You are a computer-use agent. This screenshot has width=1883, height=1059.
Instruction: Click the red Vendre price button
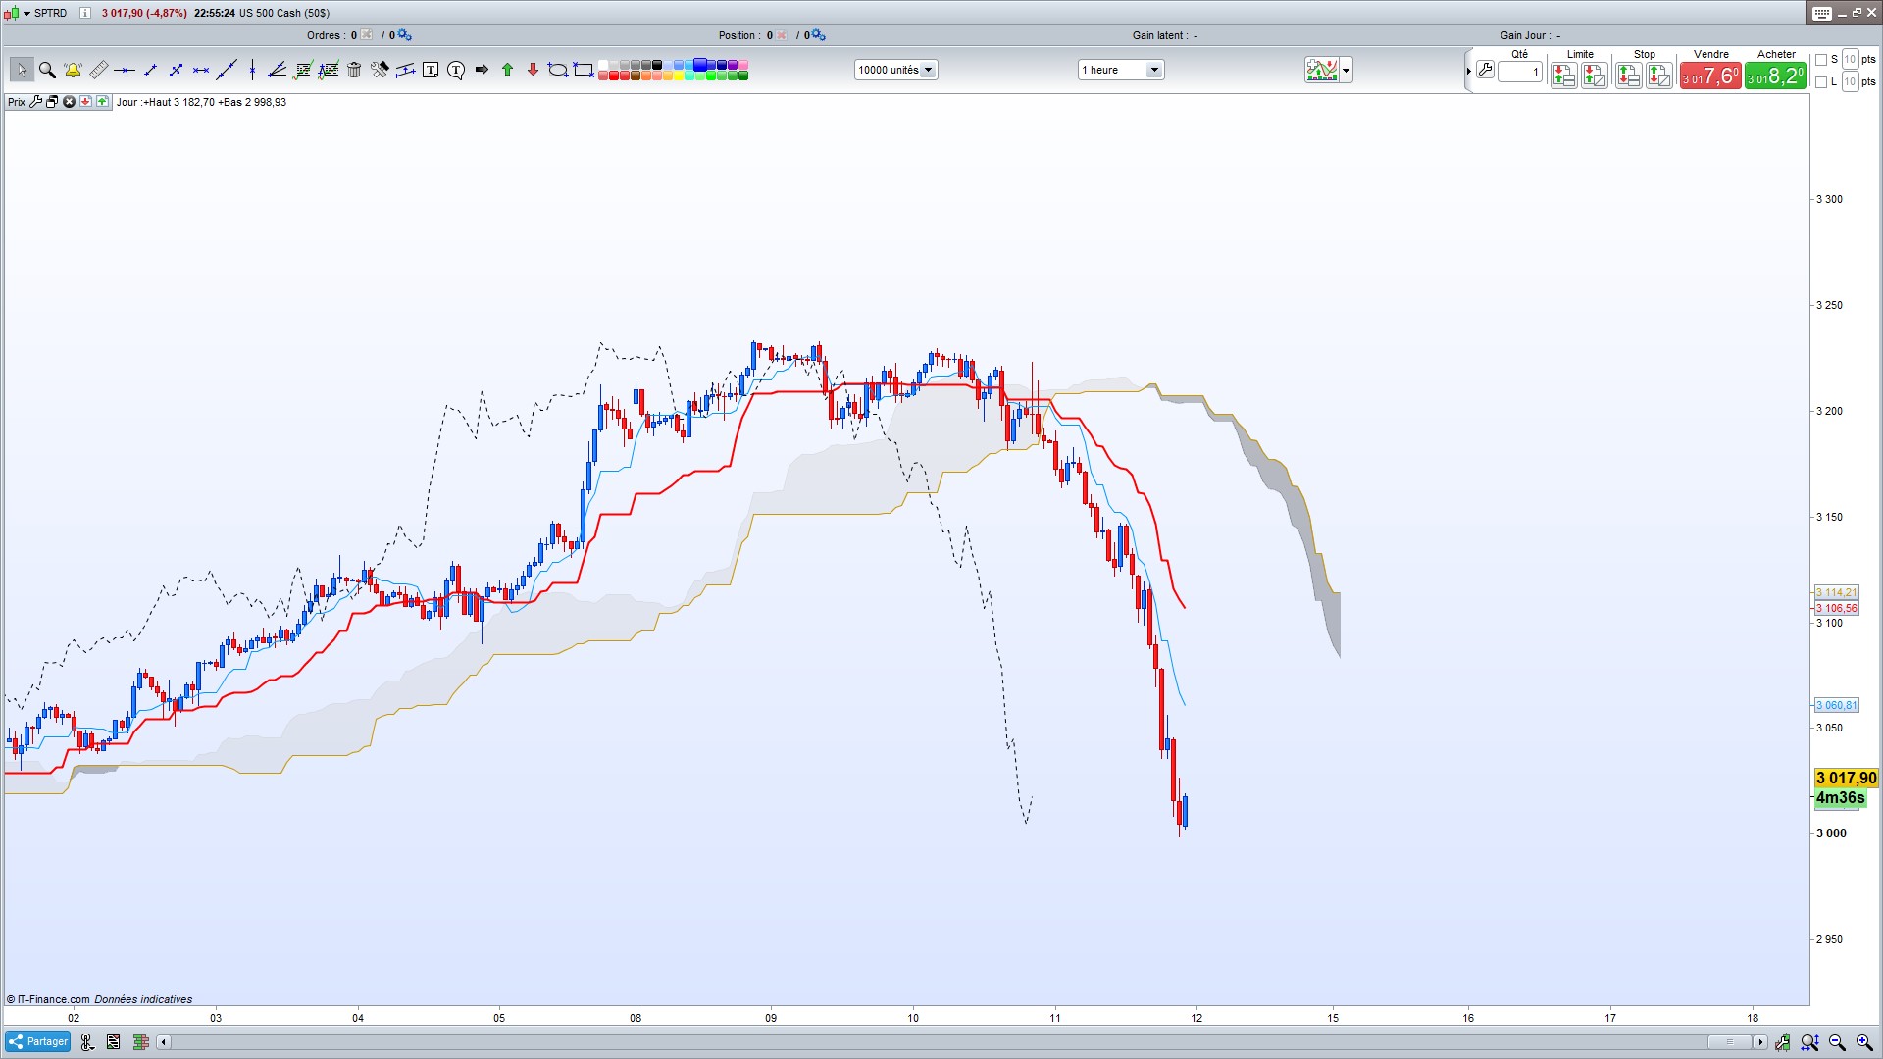tap(1710, 76)
